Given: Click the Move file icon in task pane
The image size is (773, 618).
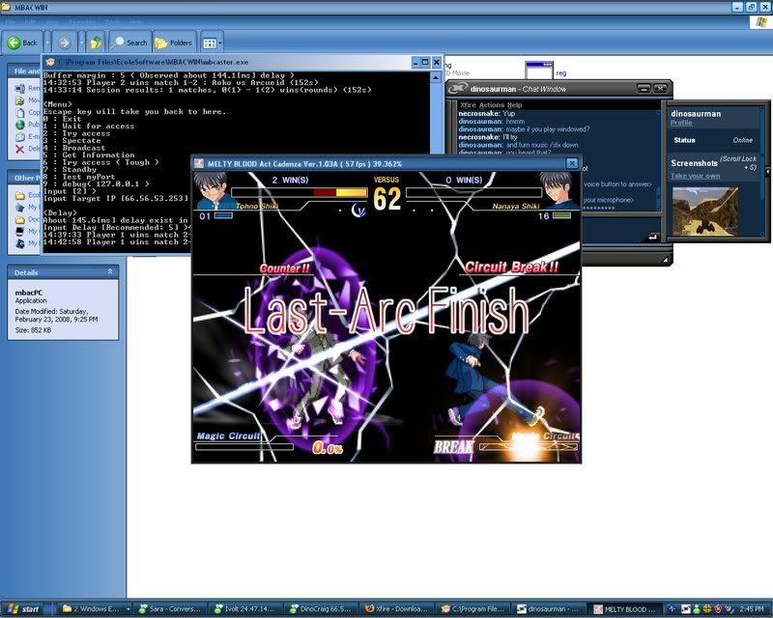Looking at the screenshot, I should point(19,100).
